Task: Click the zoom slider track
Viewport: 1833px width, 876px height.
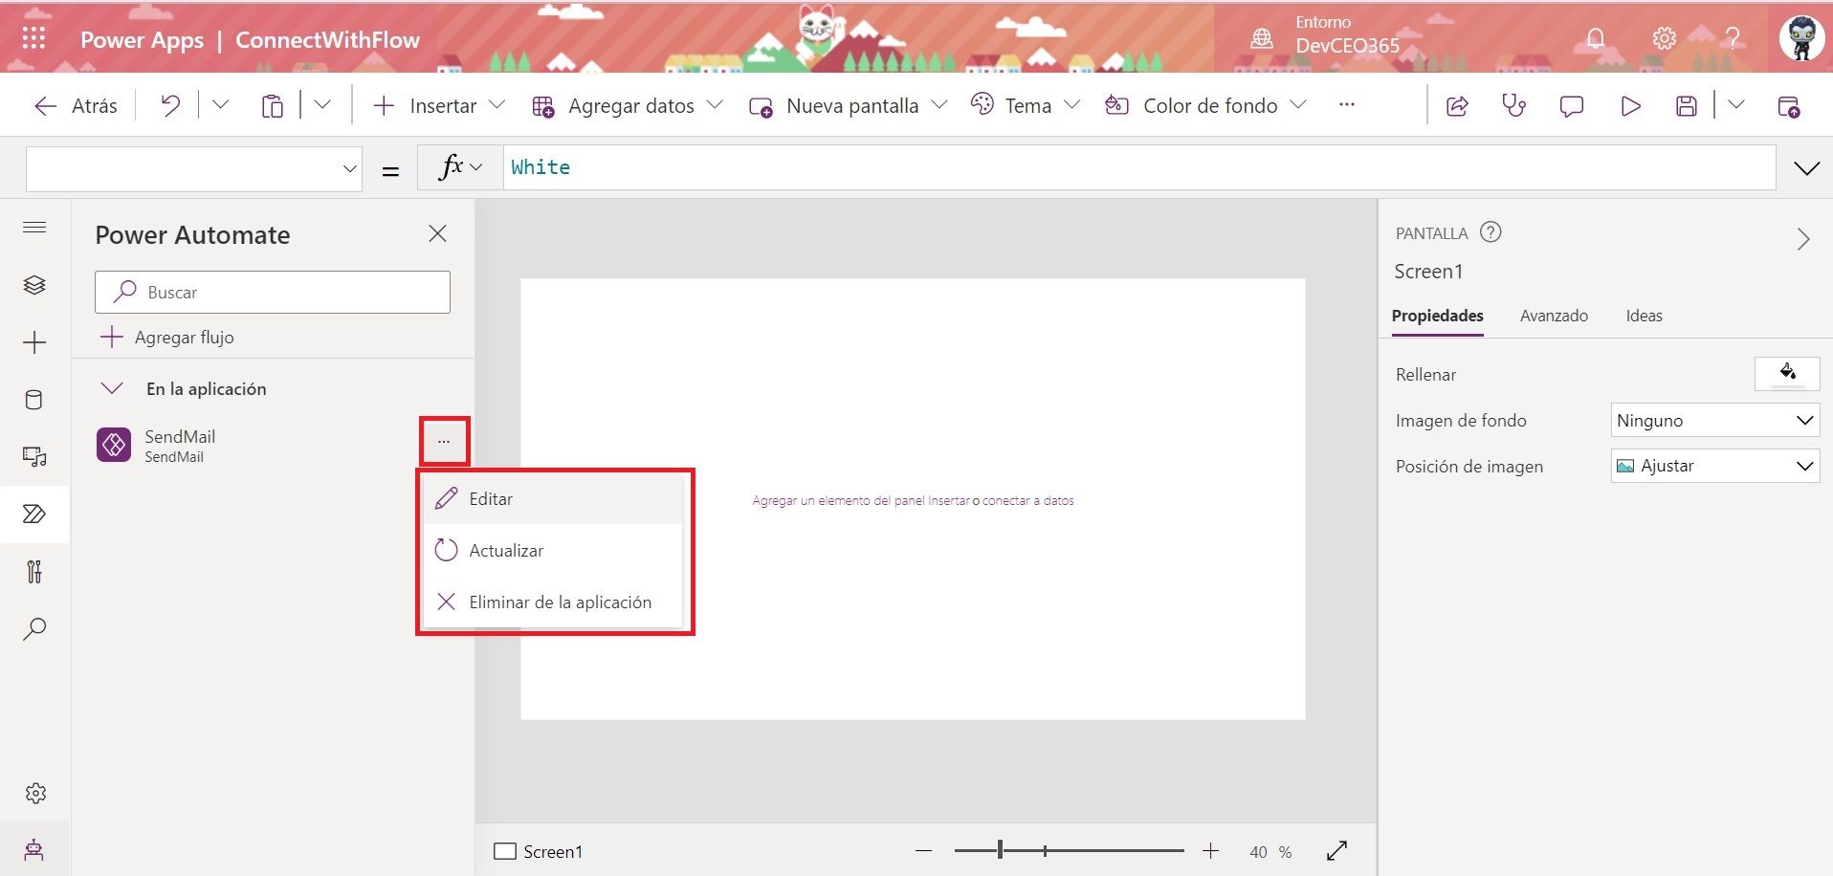Action: click(x=1069, y=850)
